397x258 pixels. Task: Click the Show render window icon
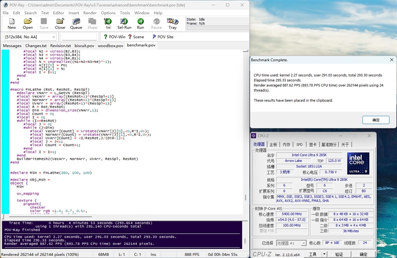[x=92, y=24]
